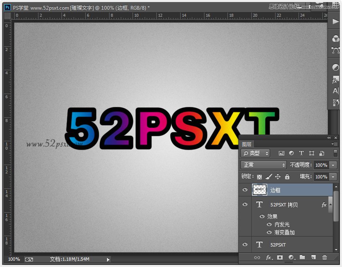
Task: Click the 效果 effects label
Action: tap(272, 216)
